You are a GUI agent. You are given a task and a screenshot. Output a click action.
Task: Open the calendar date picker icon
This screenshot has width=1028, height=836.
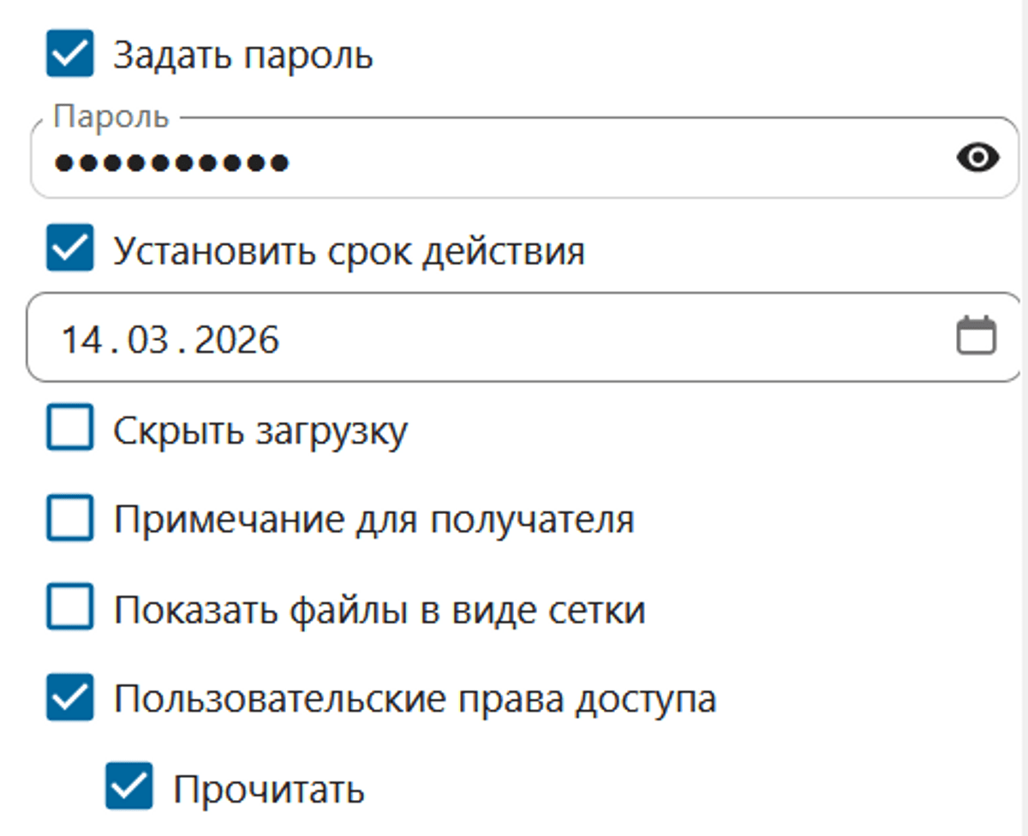coord(976,336)
